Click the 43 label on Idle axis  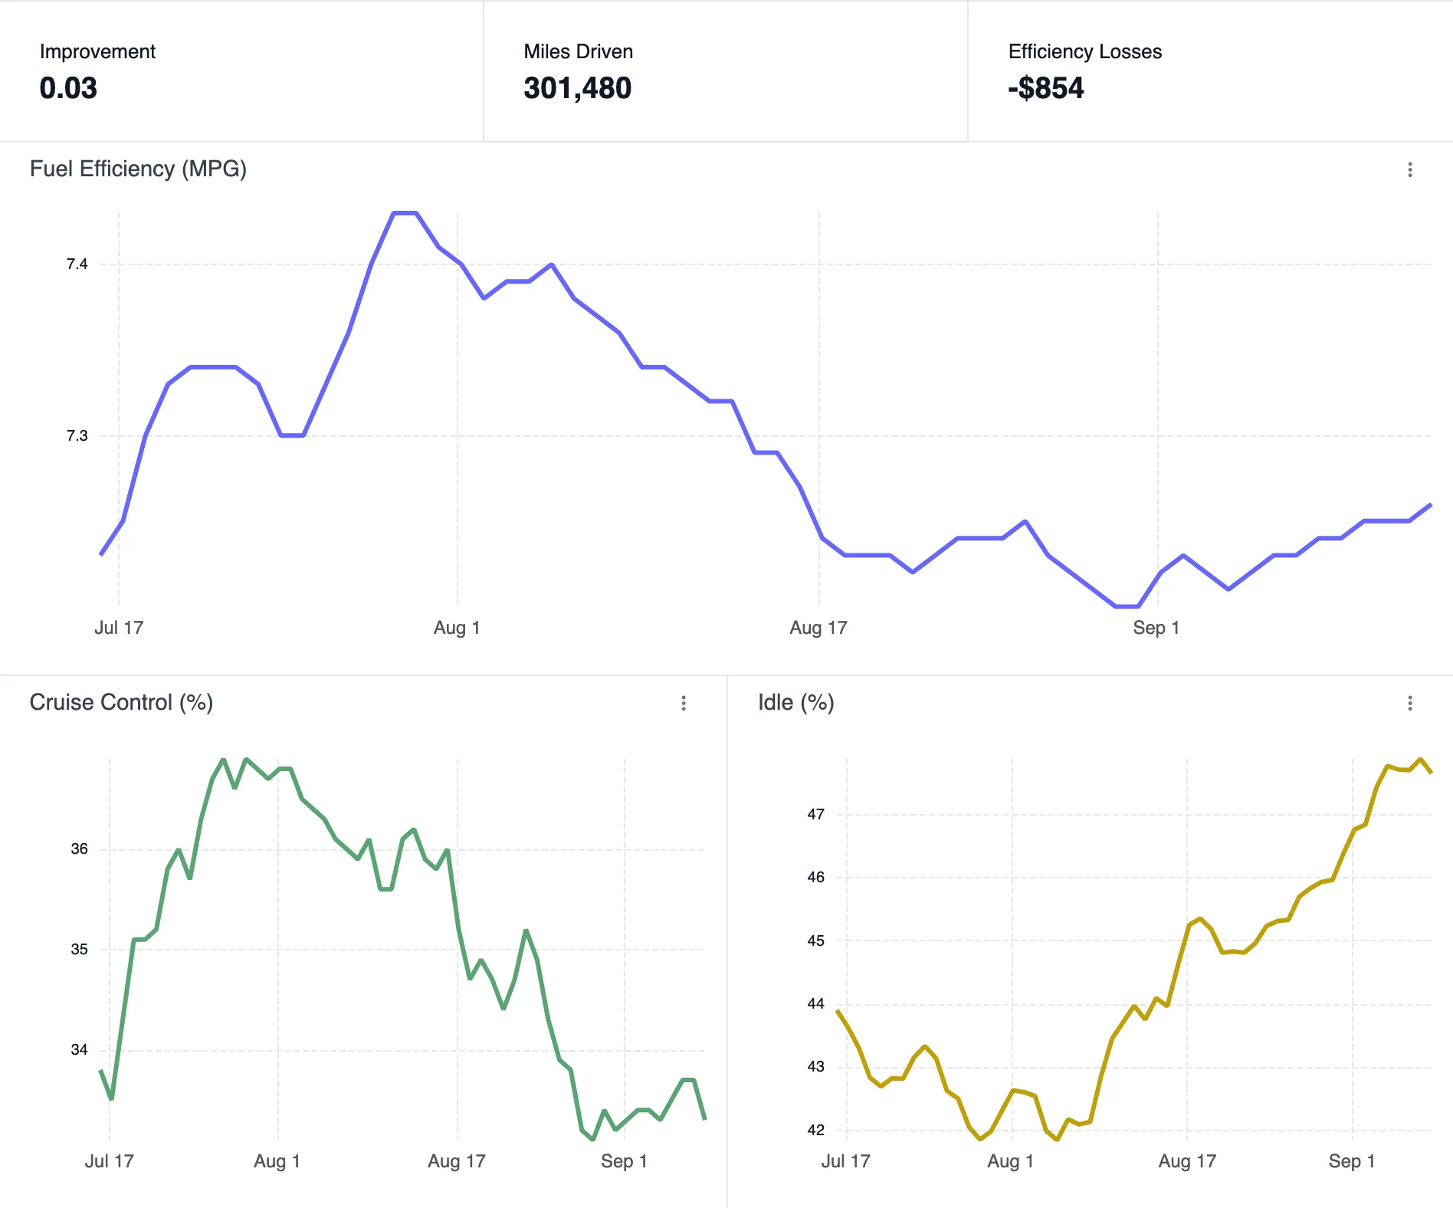point(815,1067)
